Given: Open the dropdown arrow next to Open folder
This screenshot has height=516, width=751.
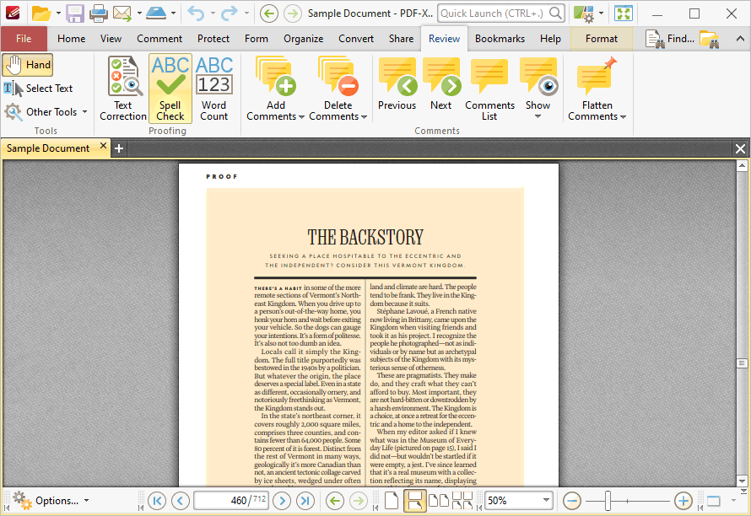Looking at the screenshot, I should click(x=58, y=13).
